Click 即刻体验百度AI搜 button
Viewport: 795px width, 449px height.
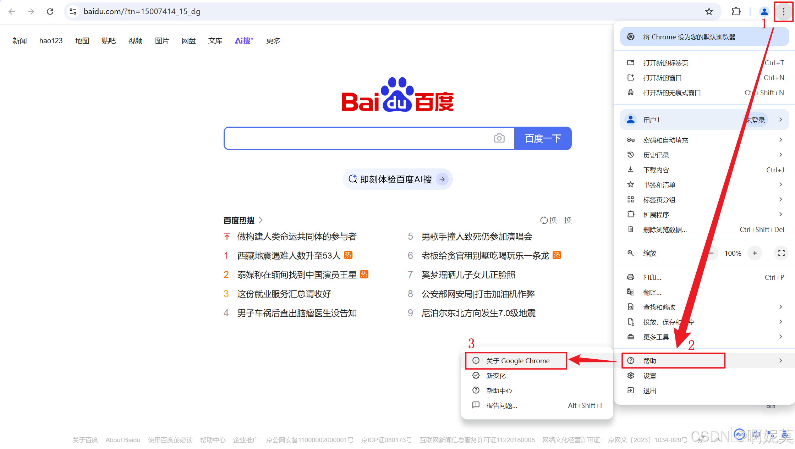pyautogui.click(x=397, y=179)
